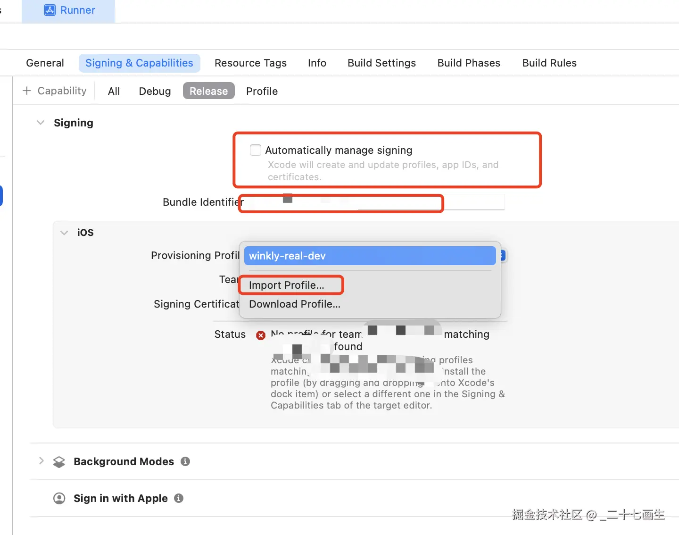The width and height of the screenshot is (679, 535).
Task: Select the Debug configuration
Action: pos(155,92)
